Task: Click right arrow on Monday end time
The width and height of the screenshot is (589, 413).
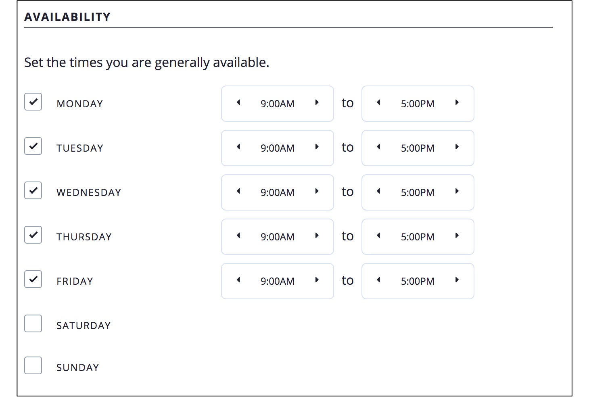Action: coord(457,103)
